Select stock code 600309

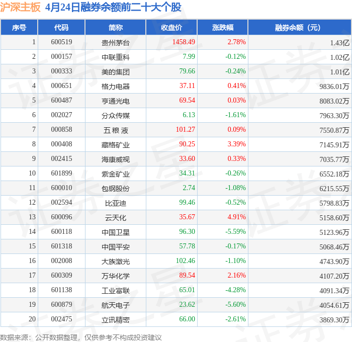61,275
